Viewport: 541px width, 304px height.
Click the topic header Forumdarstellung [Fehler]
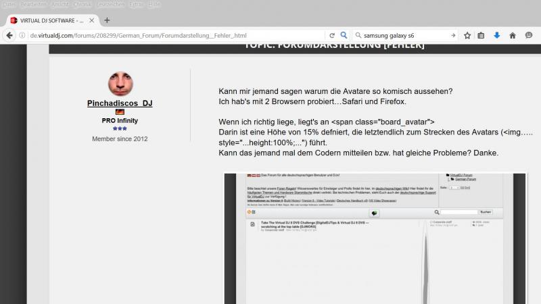(x=334, y=45)
